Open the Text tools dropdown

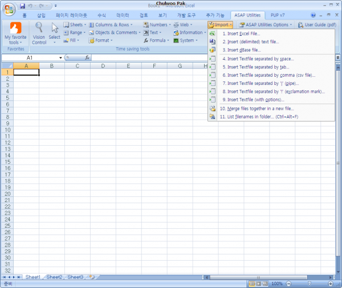tap(152, 32)
